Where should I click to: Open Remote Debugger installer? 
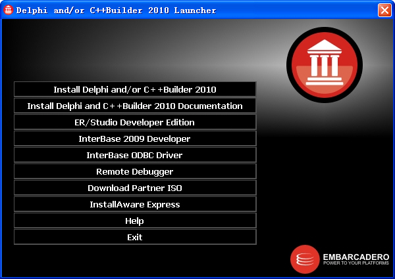pyautogui.click(x=135, y=171)
